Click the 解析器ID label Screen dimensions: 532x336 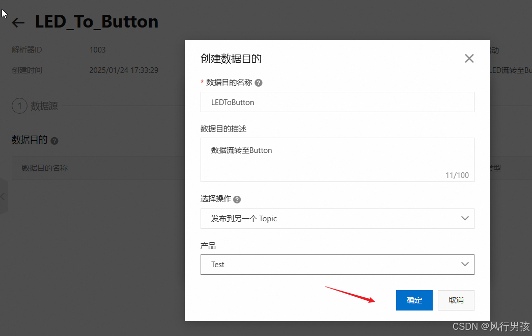[27, 50]
